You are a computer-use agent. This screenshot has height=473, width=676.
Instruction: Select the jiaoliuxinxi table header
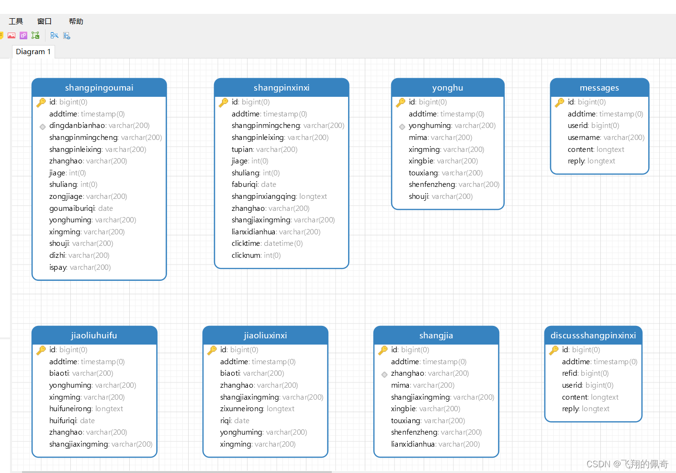pos(265,335)
